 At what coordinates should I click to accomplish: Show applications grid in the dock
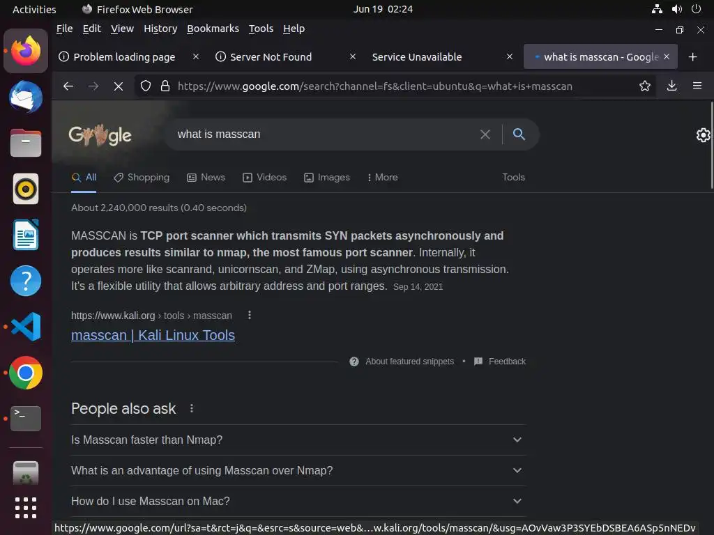click(x=26, y=508)
